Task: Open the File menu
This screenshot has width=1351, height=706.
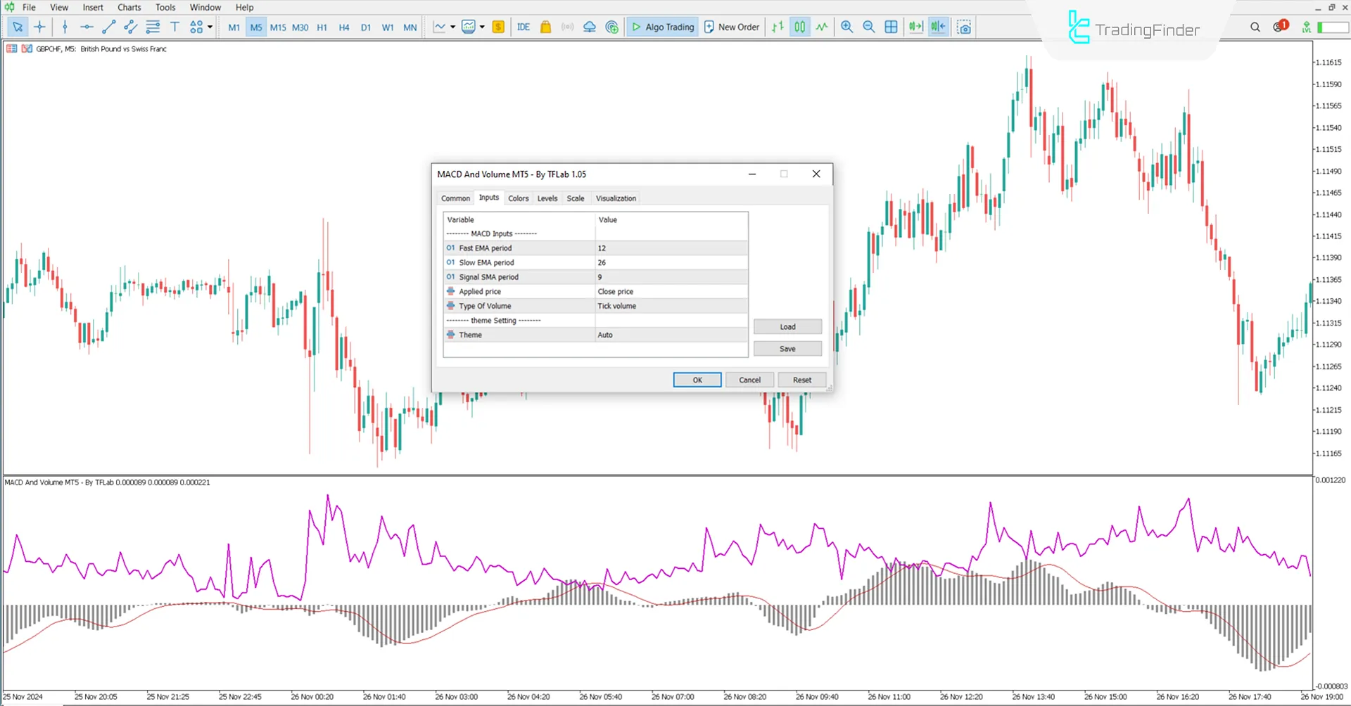Action: click(x=29, y=7)
